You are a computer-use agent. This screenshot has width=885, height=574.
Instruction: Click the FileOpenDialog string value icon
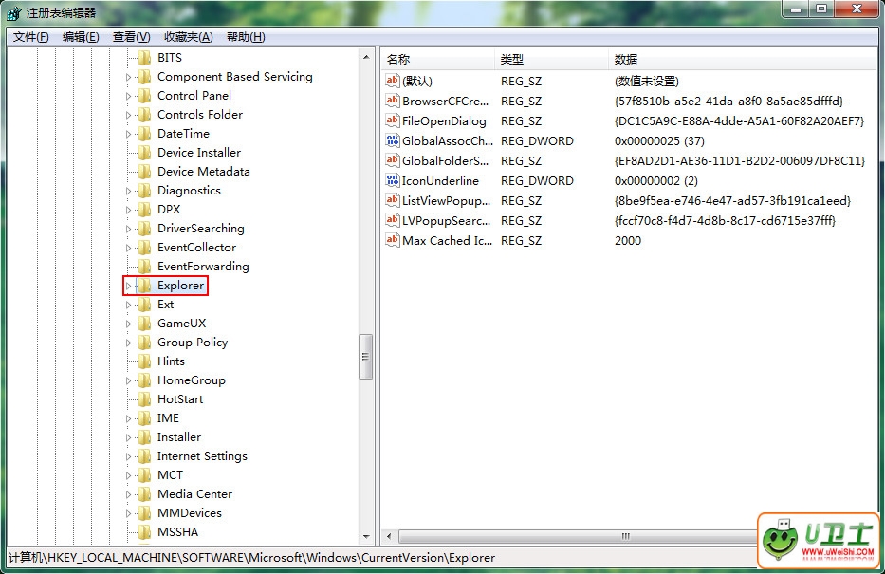click(x=393, y=120)
